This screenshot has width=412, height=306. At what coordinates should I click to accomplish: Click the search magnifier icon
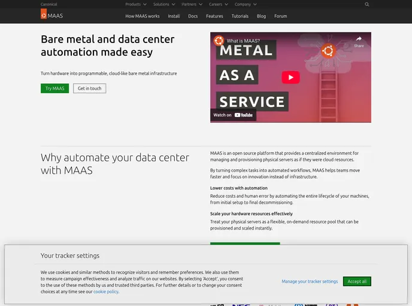[367, 4]
